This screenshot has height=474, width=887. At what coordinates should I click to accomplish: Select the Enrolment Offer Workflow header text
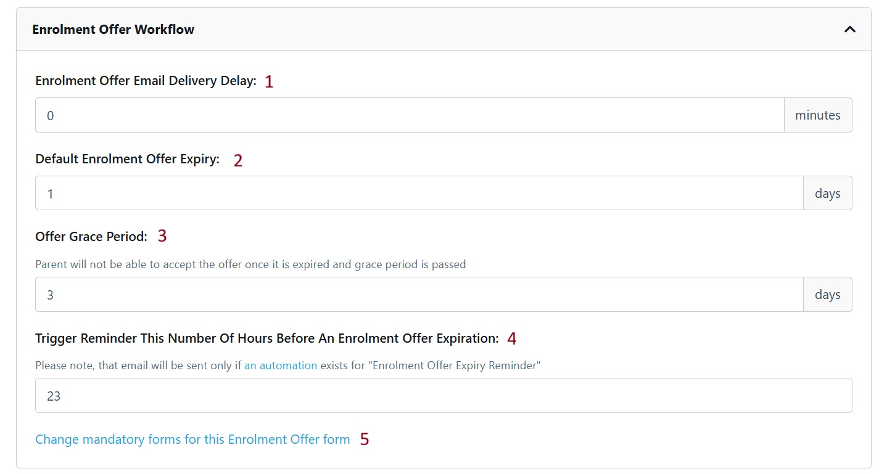[x=113, y=29]
